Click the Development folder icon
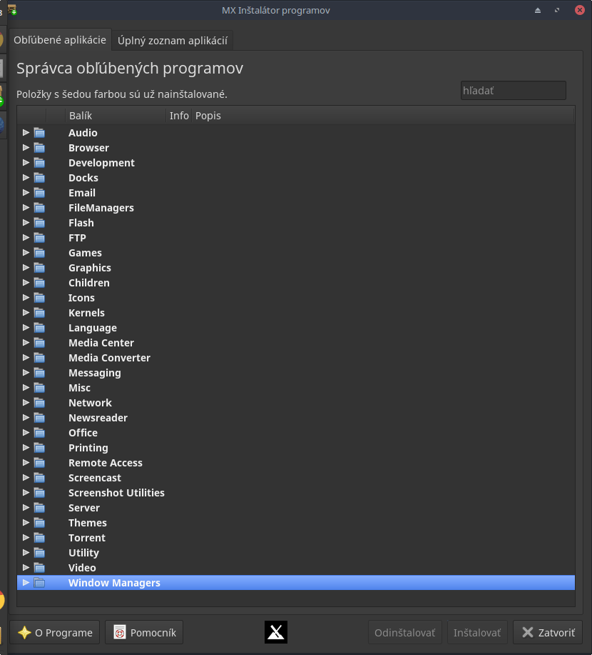This screenshot has width=592, height=655. pos(39,163)
